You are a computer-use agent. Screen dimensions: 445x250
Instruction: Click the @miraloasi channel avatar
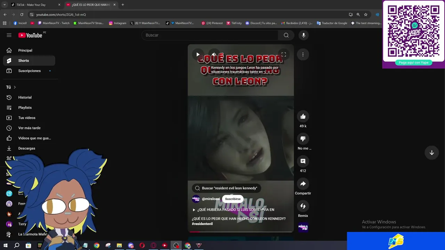click(x=196, y=199)
